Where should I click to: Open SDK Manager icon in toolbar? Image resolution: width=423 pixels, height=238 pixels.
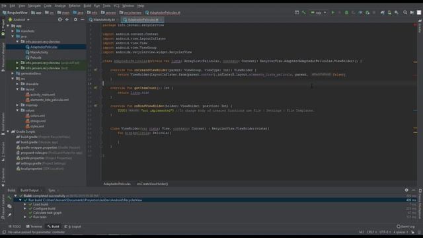coord(397,13)
